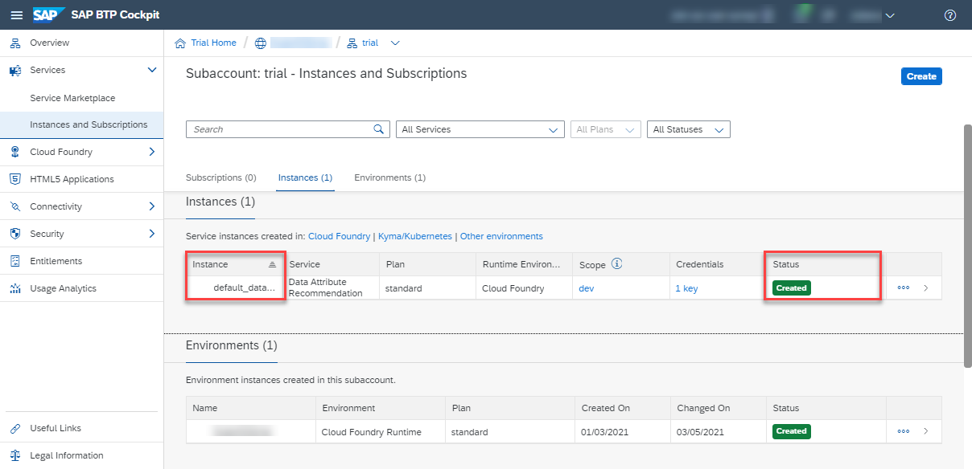Open HTML5 Applications in the sidebar

pos(81,179)
